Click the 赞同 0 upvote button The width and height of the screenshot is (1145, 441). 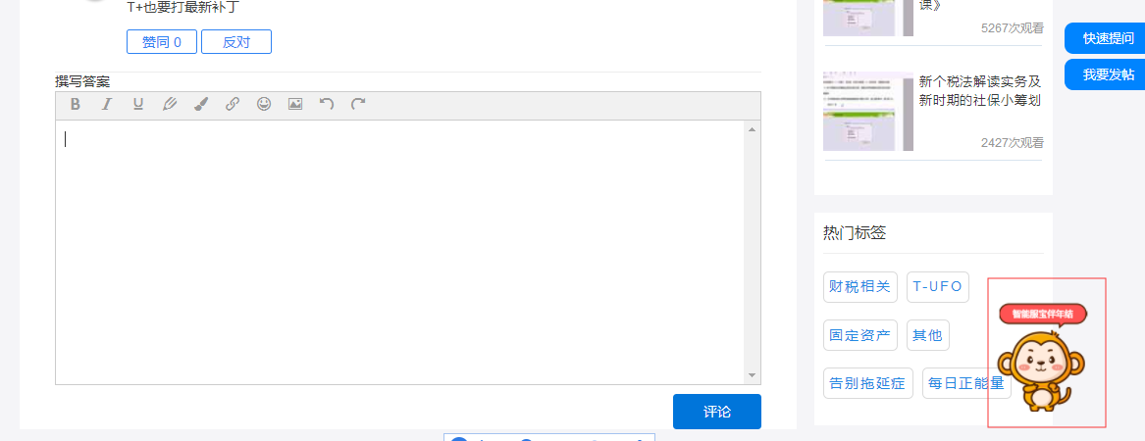161,41
